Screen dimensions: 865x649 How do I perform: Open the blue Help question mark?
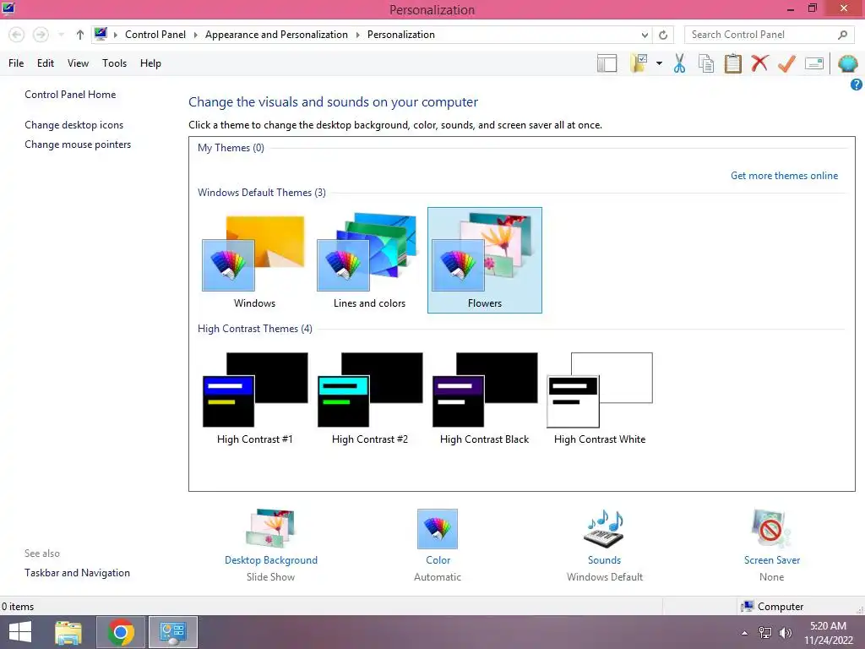click(x=857, y=85)
